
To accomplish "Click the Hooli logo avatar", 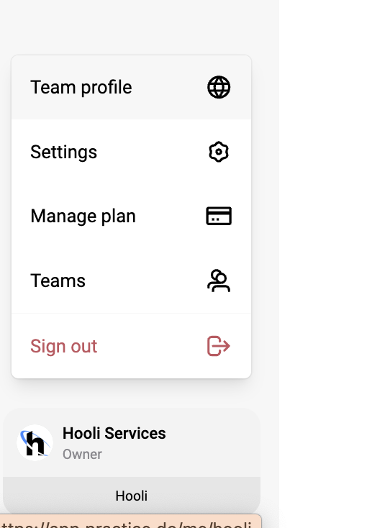I will point(35,443).
